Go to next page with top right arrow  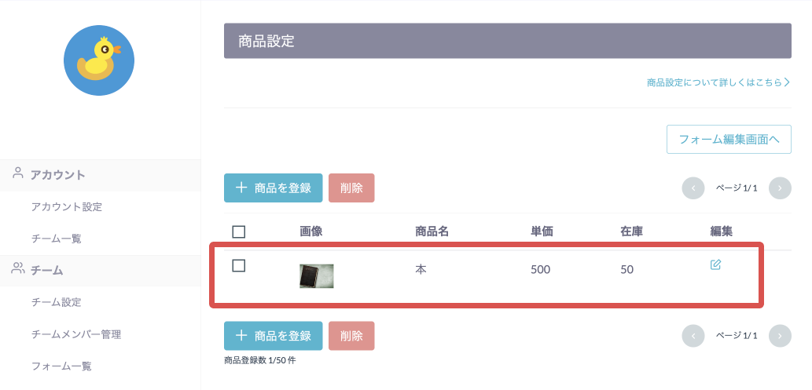point(780,188)
